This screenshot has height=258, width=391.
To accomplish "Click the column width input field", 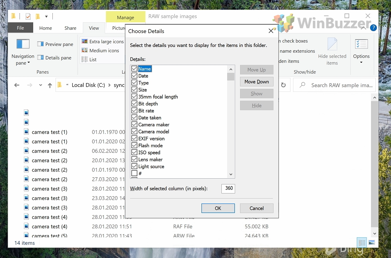I will click(228, 188).
